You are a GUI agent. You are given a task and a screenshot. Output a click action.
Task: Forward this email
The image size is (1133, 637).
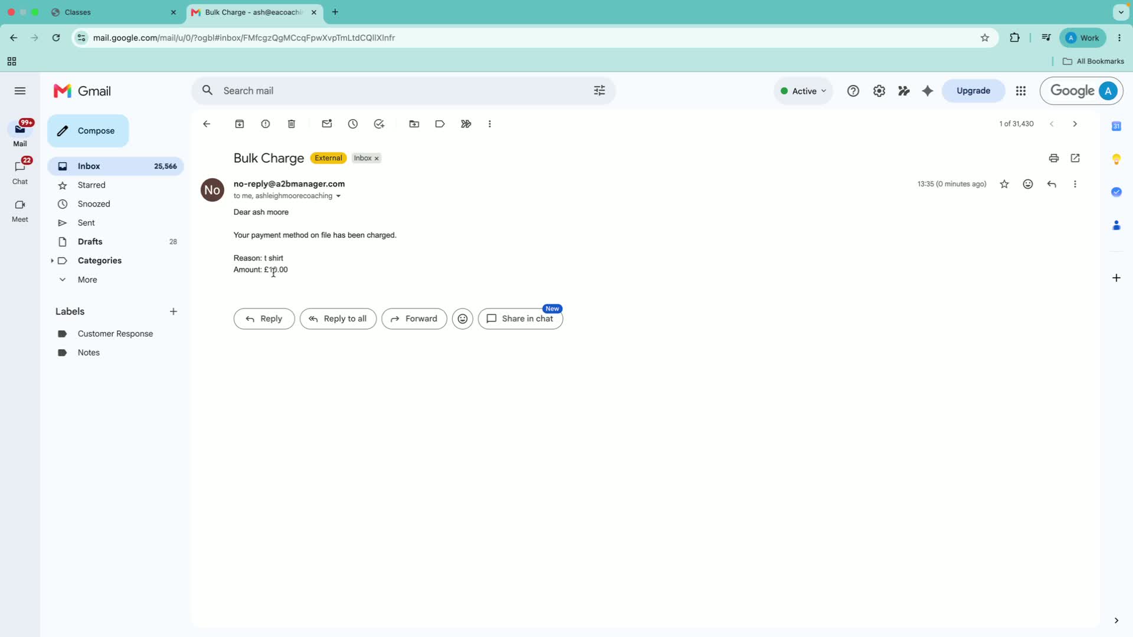pos(414,318)
